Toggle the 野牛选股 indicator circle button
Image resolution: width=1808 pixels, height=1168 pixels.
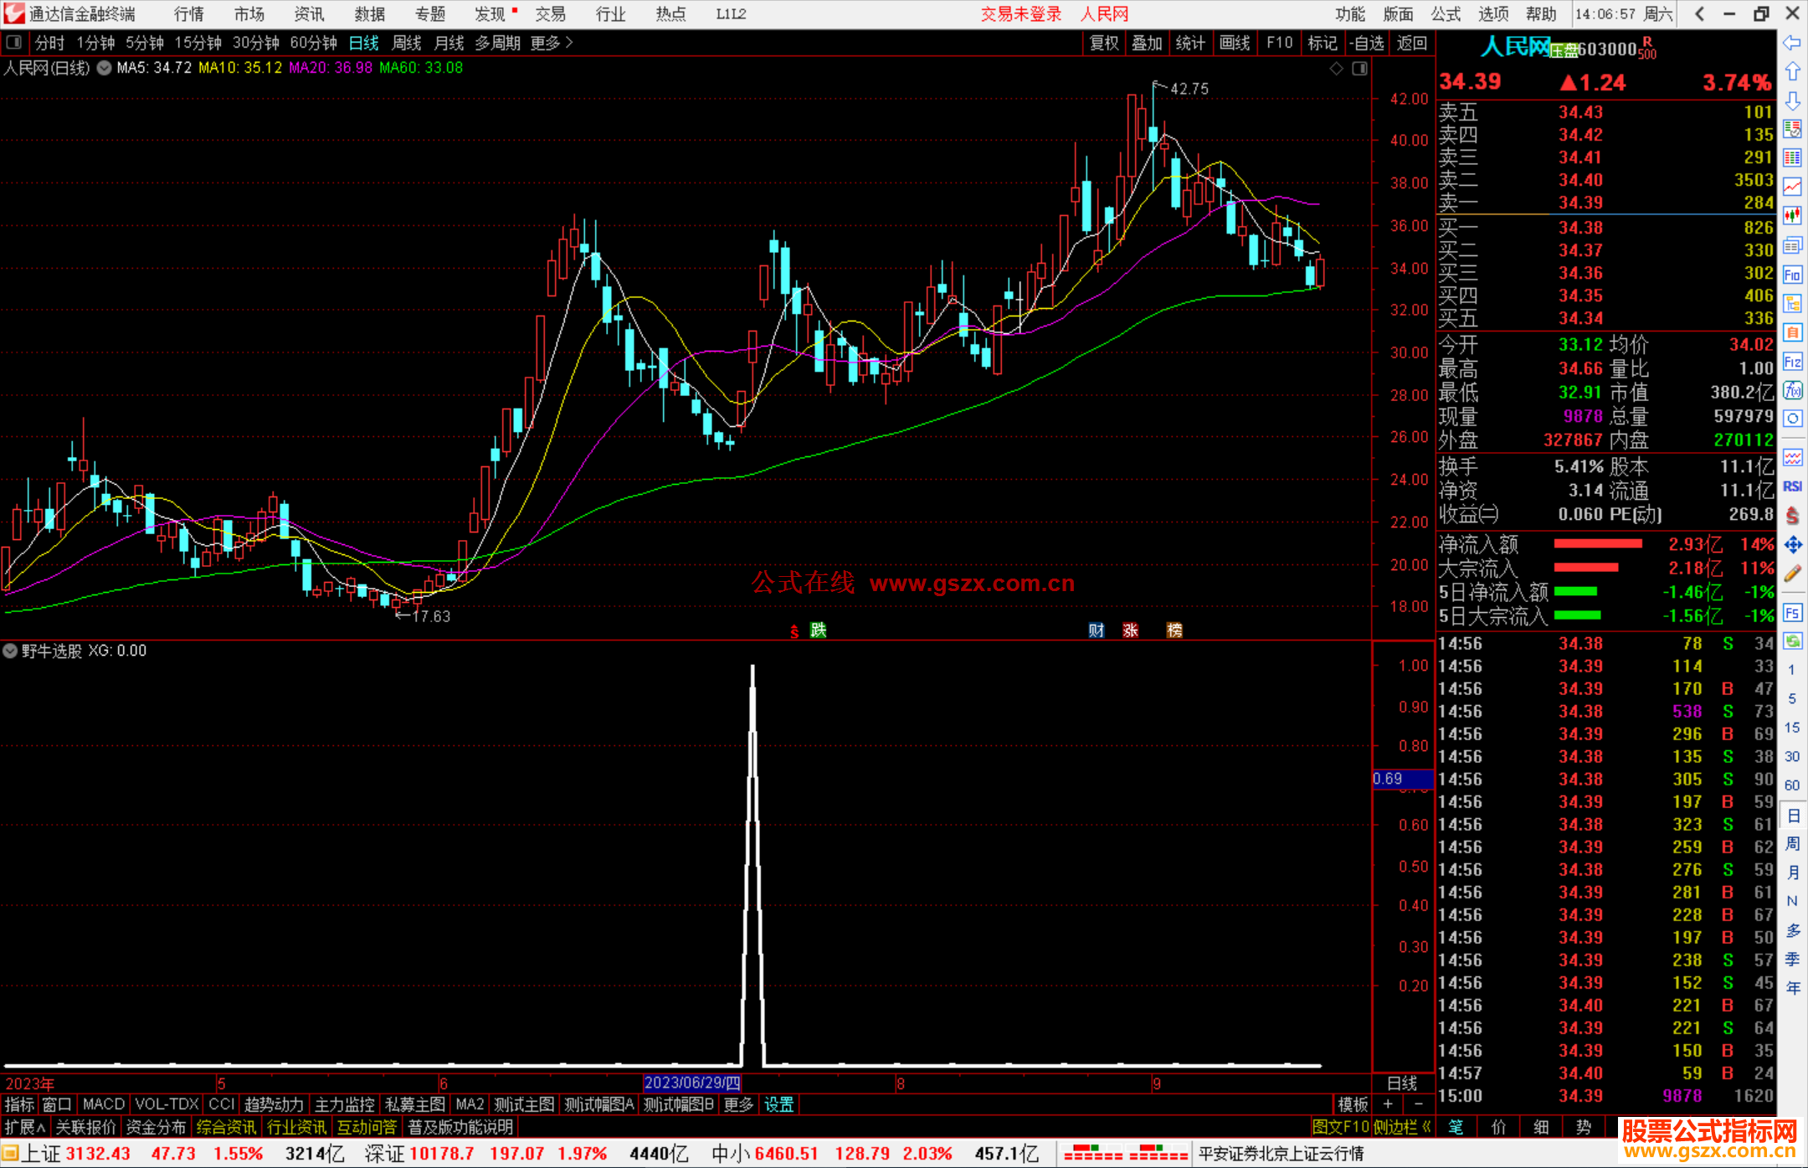(x=10, y=651)
